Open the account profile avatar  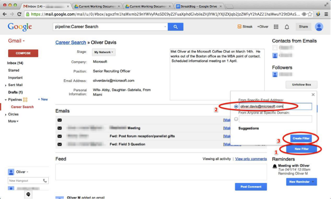click(x=319, y=27)
